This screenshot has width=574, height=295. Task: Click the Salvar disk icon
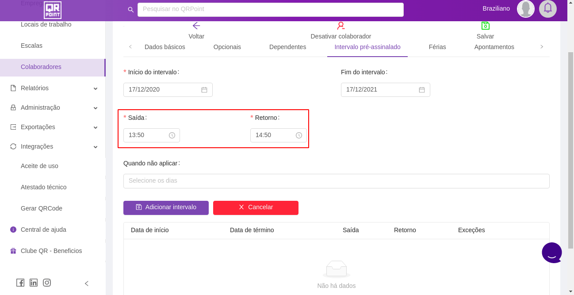point(485,26)
